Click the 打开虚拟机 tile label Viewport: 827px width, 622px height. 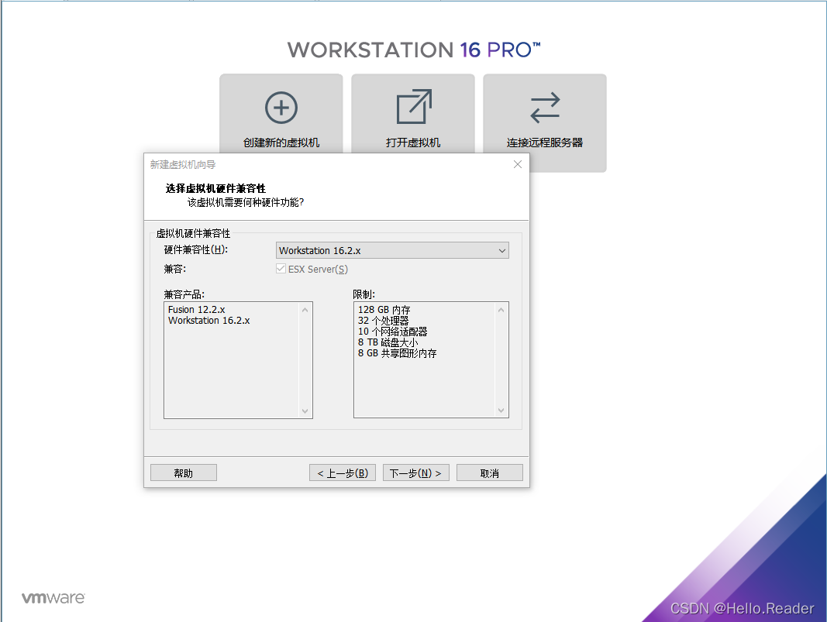click(x=413, y=143)
